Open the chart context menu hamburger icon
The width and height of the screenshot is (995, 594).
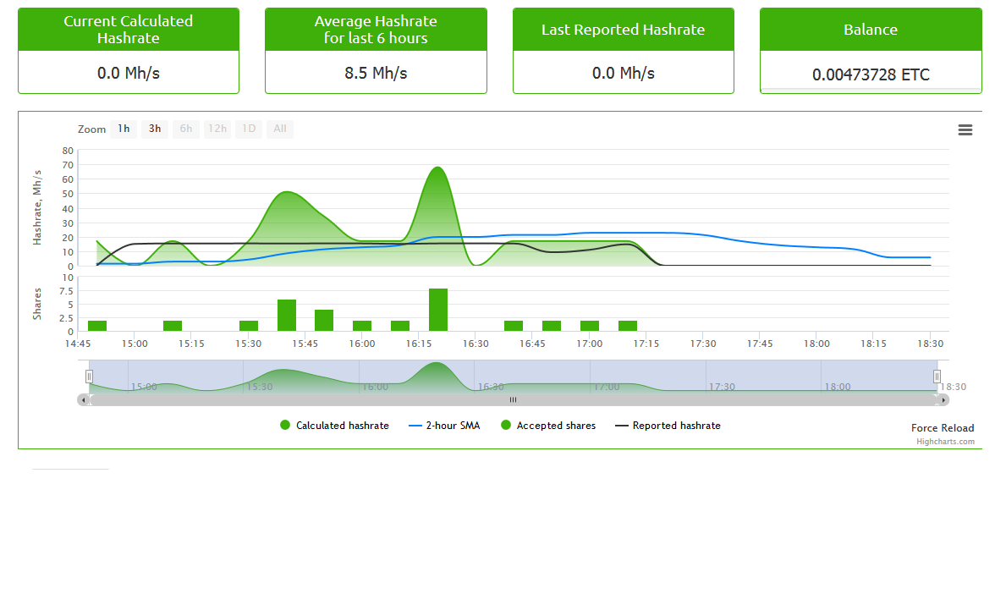[965, 129]
